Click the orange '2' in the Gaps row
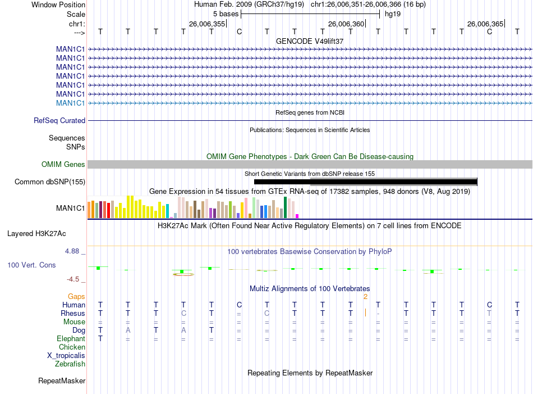Viewport: 533px width, 394px height. 365,297
